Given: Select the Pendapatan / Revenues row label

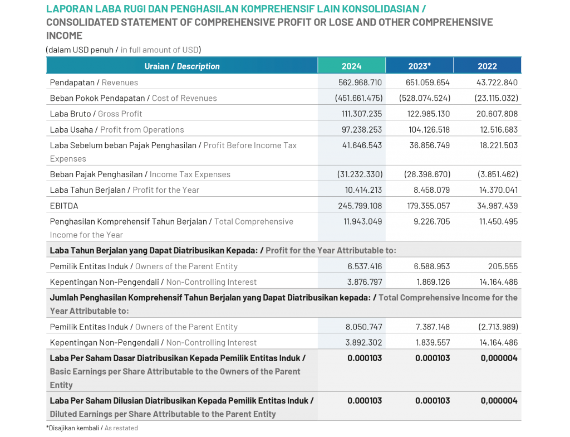Looking at the screenshot, I should click(94, 82).
